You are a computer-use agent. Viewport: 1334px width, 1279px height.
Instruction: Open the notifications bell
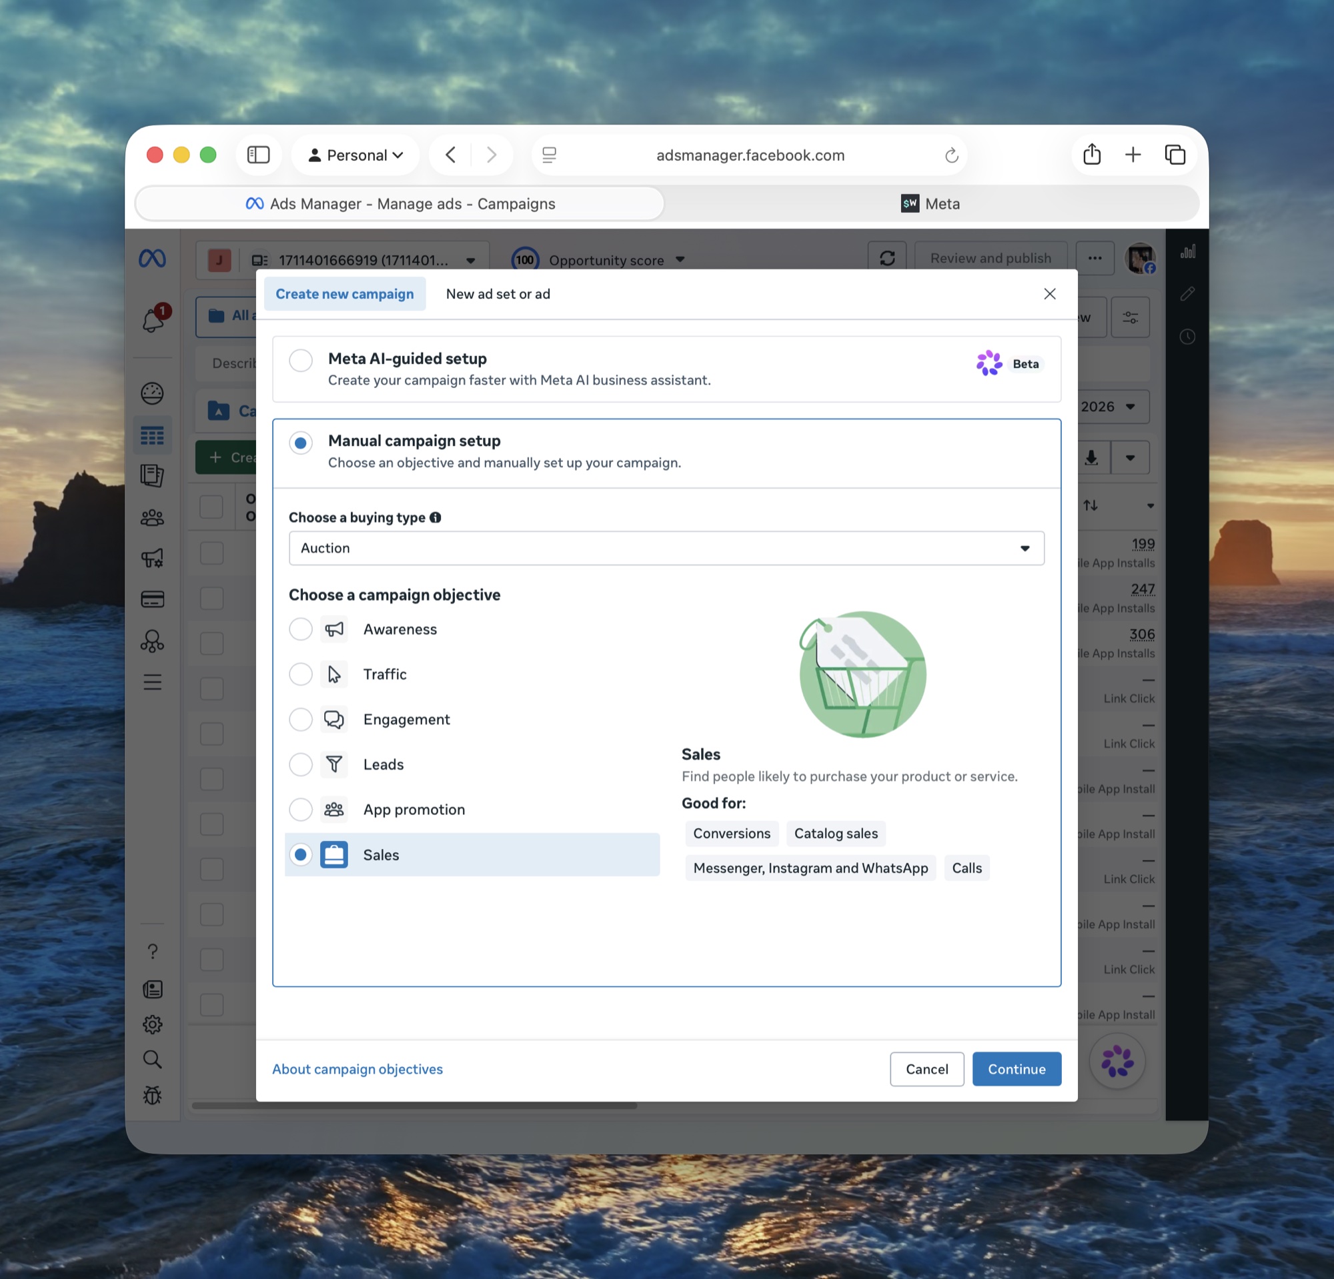pos(153,320)
